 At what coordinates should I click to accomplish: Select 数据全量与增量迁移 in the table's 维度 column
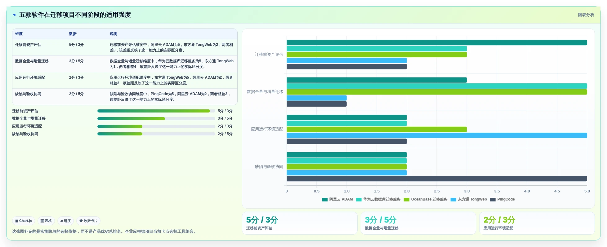click(32, 61)
